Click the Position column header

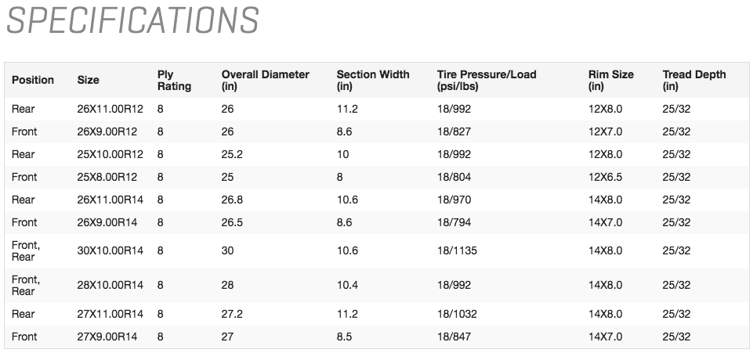(33, 80)
